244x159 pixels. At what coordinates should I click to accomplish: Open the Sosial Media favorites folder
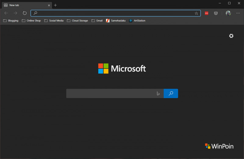coord(54,21)
